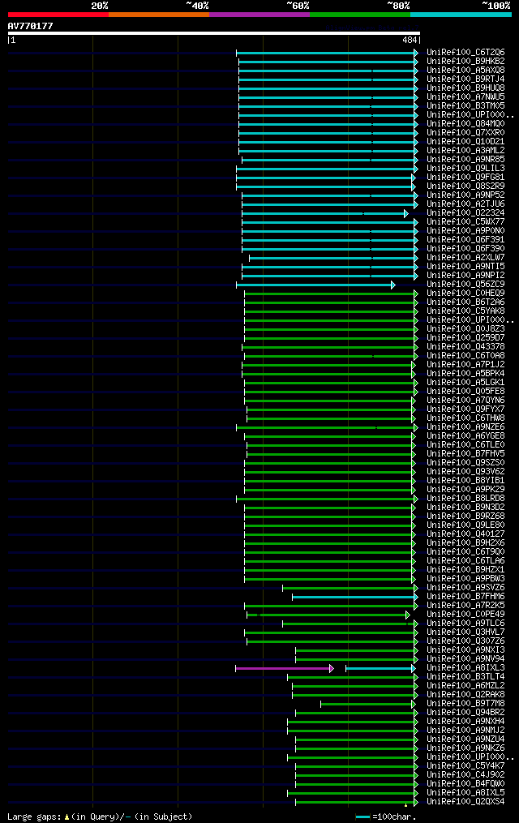
Task: Click the UniRef100_A7NWU5 label
Action: tap(465, 97)
